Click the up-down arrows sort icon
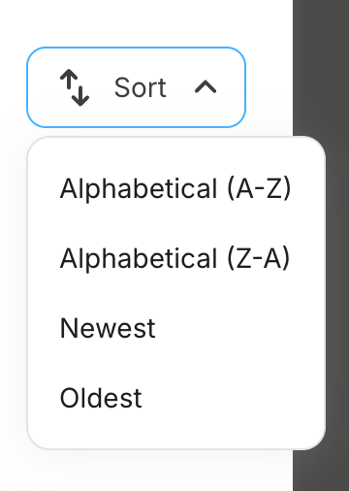The width and height of the screenshot is (349, 491). tap(75, 87)
